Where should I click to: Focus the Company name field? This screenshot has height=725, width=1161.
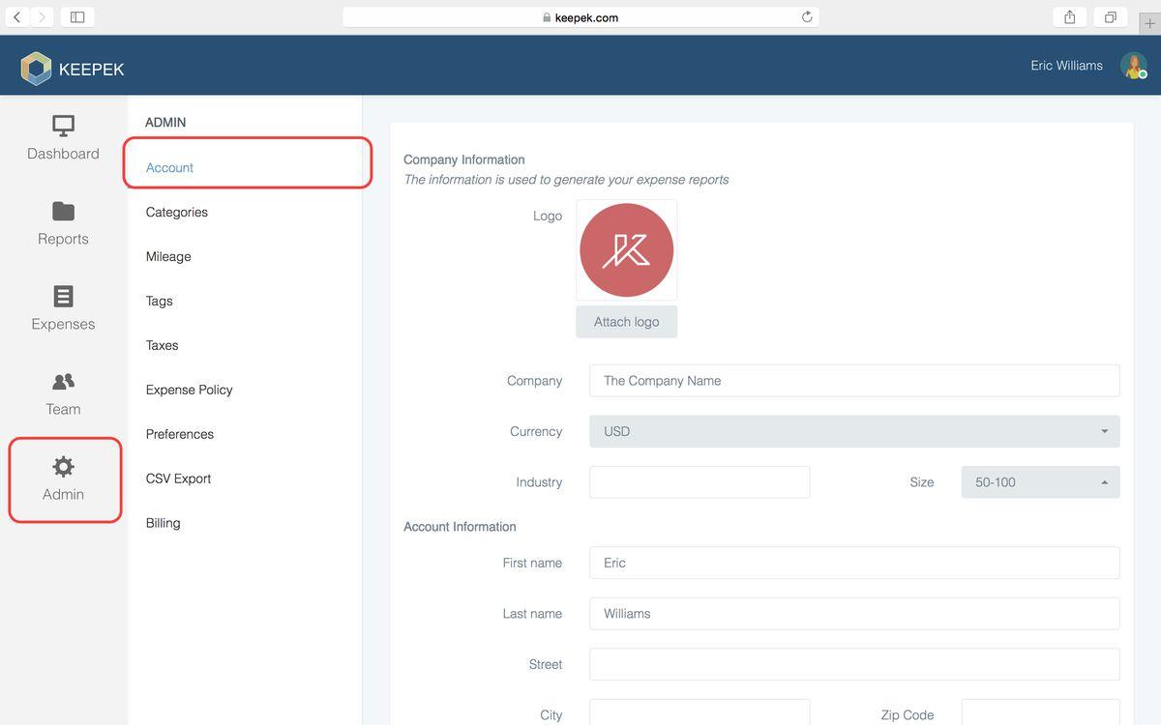click(x=854, y=381)
